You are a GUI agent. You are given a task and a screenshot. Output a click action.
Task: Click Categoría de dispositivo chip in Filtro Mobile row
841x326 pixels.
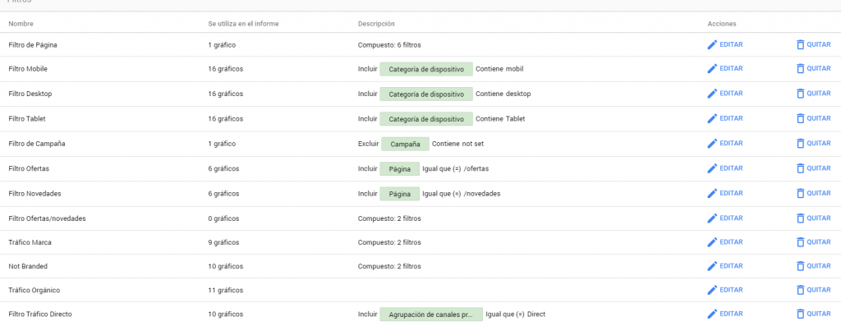[426, 69]
